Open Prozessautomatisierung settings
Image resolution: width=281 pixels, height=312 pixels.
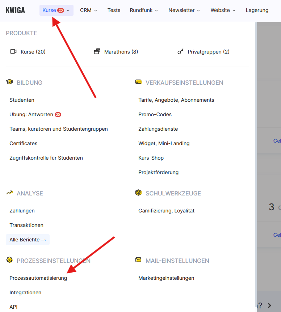(38, 278)
